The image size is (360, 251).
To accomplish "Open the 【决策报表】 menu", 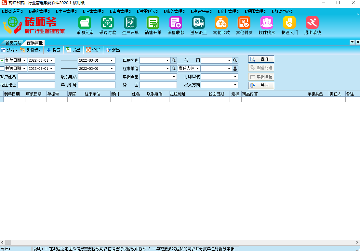I will point(201,11).
